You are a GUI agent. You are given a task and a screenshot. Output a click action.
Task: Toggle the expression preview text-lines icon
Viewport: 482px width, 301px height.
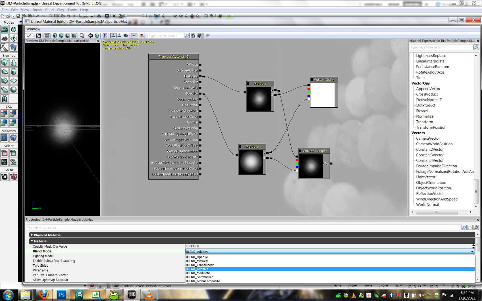click(x=134, y=35)
